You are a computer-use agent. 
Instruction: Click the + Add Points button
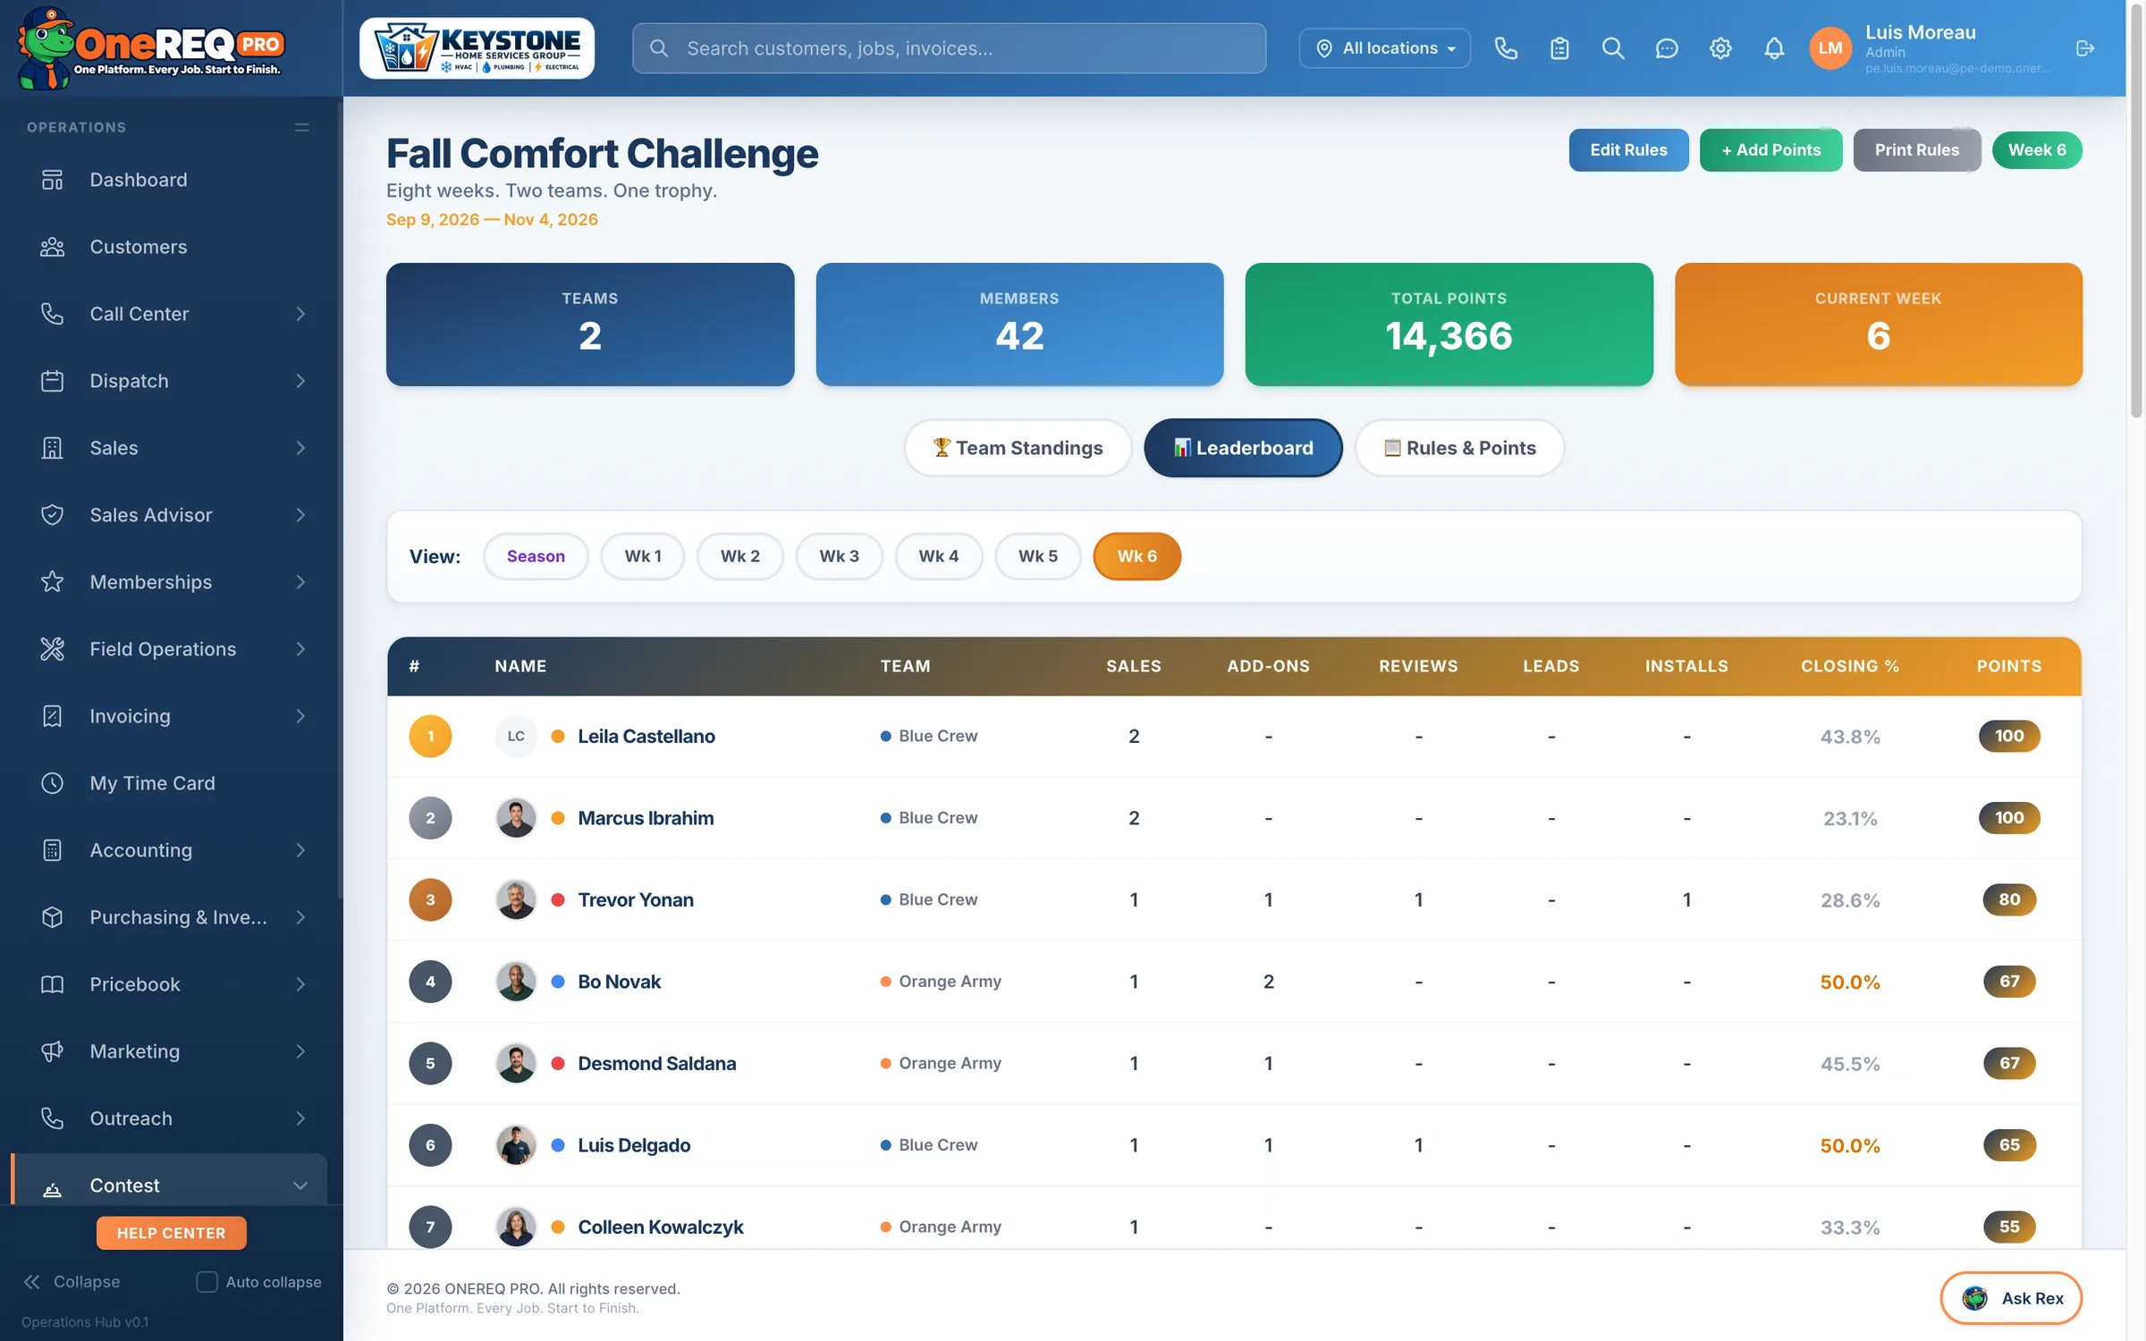pyautogui.click(x=1770, y=150)
